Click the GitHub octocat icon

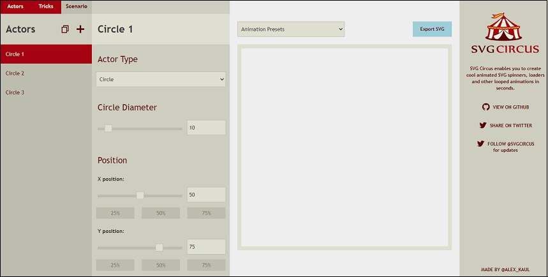pos(485,107)
